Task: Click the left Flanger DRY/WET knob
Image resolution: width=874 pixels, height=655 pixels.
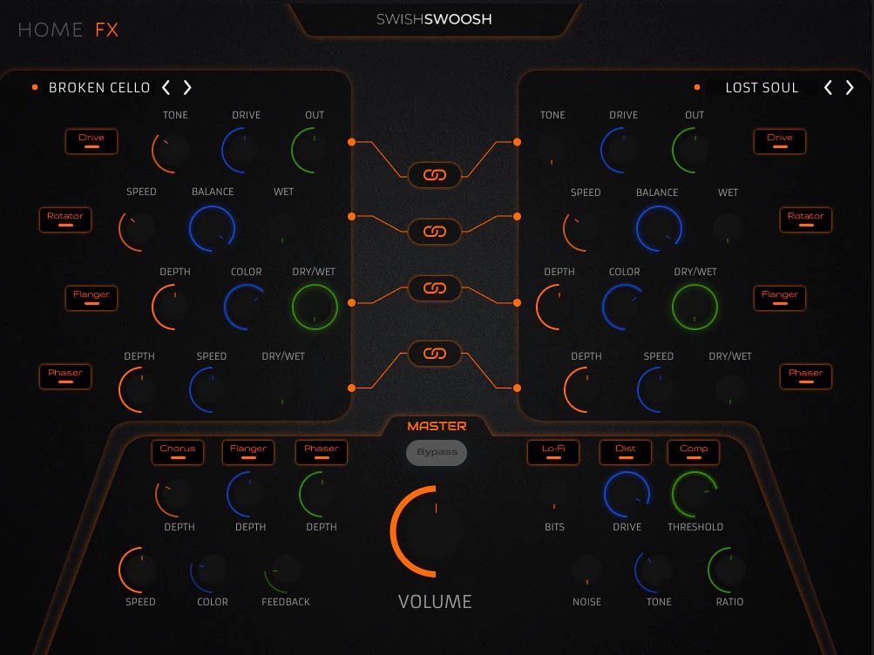Action: pos(315,307)
